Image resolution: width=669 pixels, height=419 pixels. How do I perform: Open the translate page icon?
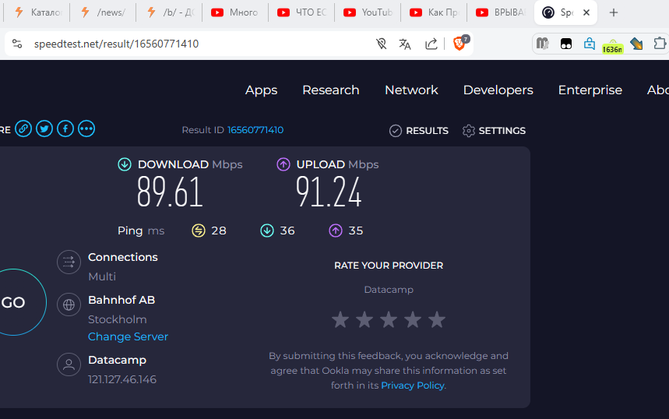pyautogui.click(x=405, y=44)
